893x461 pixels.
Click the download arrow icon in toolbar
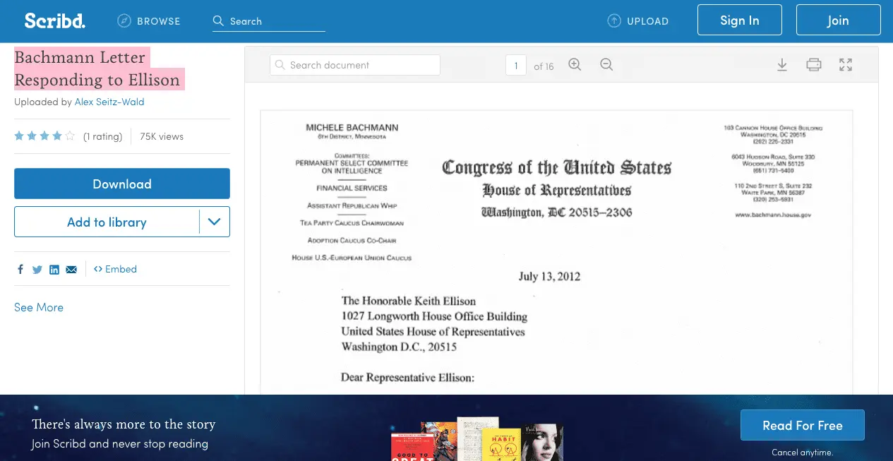tap(782, 65)
